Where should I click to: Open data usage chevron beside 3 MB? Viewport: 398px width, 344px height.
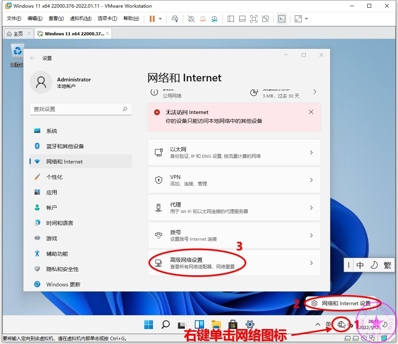tap(315, 92)
